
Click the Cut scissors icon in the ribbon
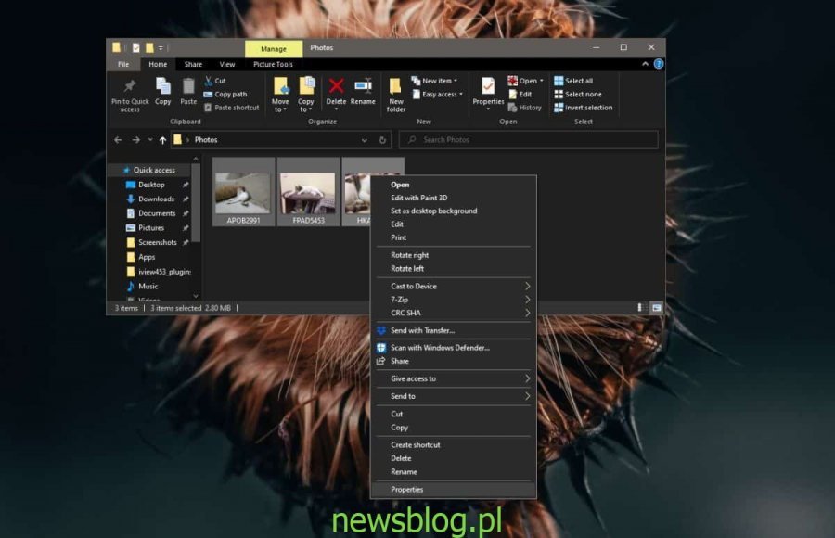pos(209,81)
